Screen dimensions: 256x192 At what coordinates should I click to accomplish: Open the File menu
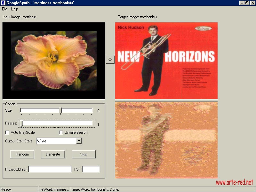(x=4, y=9)
